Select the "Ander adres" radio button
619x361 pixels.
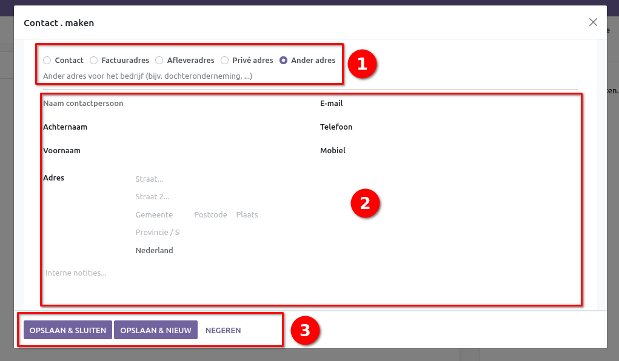(x=283, y=60)
